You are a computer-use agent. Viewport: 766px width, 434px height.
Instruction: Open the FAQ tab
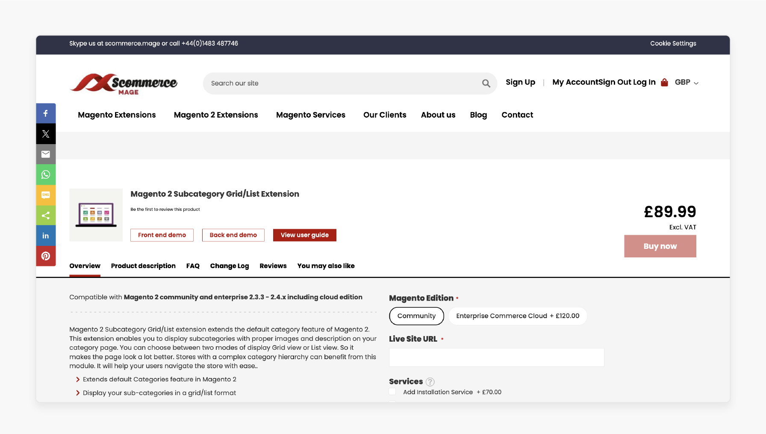click(193, 266)
